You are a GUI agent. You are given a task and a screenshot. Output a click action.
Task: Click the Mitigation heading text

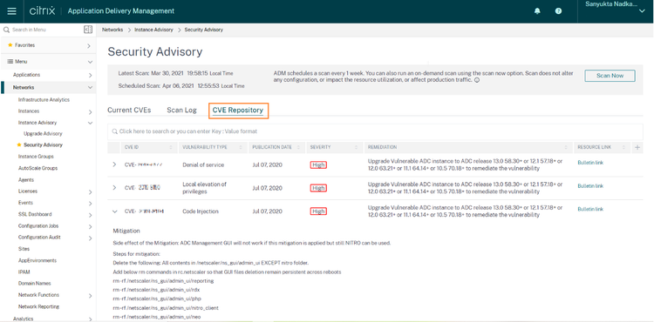(x=126, y=231)
